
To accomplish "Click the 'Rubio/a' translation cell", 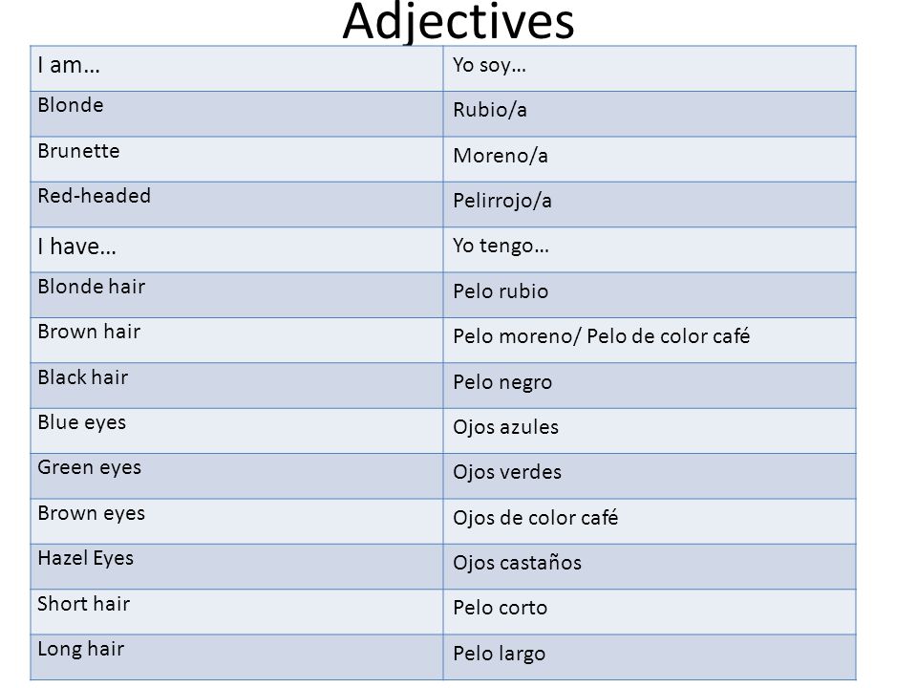I will [650, 114].
